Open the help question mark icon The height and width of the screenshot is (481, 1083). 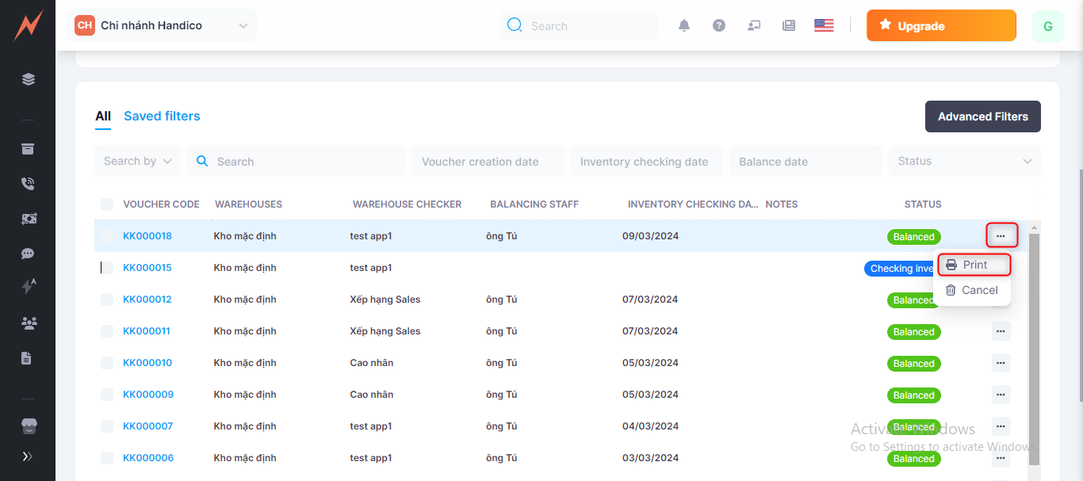pos(719,25)
